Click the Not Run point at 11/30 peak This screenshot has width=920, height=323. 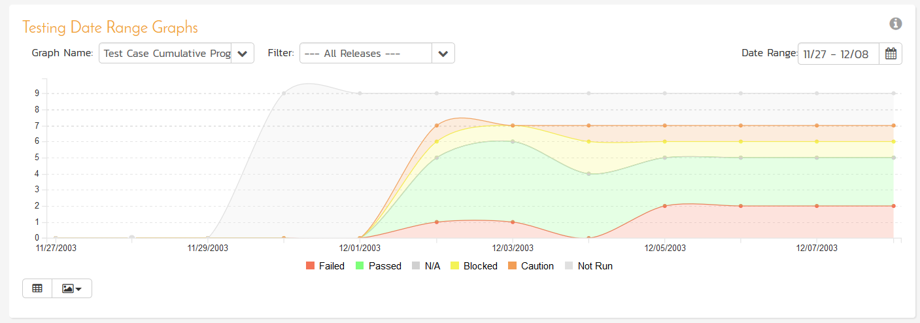click(284, 93)
